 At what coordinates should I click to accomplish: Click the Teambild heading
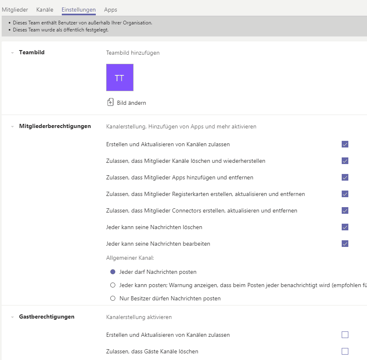coord(32,52)
